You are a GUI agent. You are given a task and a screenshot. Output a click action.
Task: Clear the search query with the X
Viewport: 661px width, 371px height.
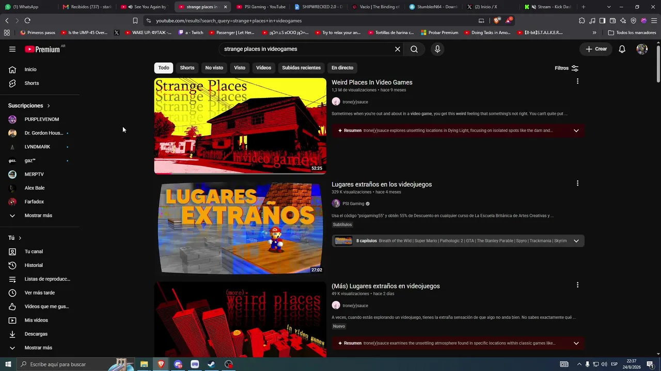coord(398,49)
